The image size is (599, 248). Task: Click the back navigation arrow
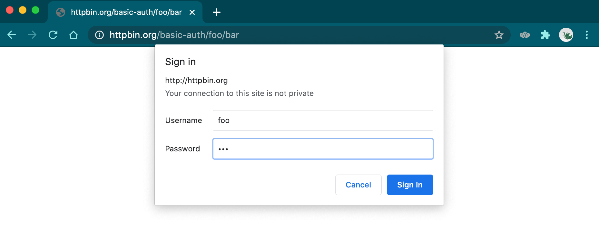[12, 35]
